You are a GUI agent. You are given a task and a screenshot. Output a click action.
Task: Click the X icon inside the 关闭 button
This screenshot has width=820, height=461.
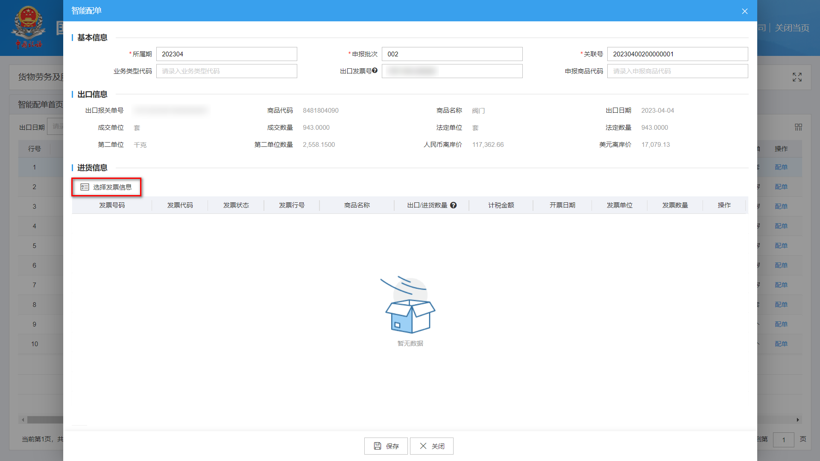[x=423, y=446]
